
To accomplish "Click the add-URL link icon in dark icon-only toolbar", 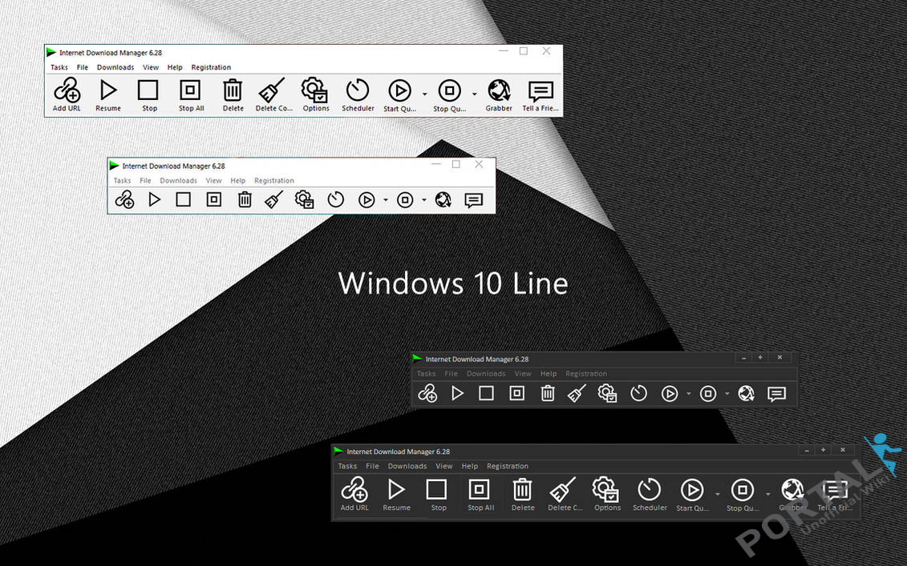I will [x=427, y=393].
